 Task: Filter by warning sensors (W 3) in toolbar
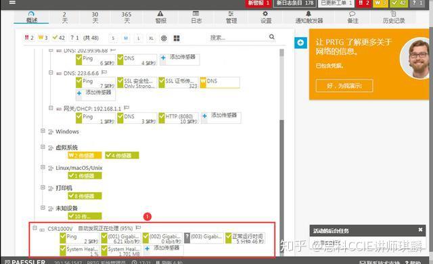tap(43, 37)
